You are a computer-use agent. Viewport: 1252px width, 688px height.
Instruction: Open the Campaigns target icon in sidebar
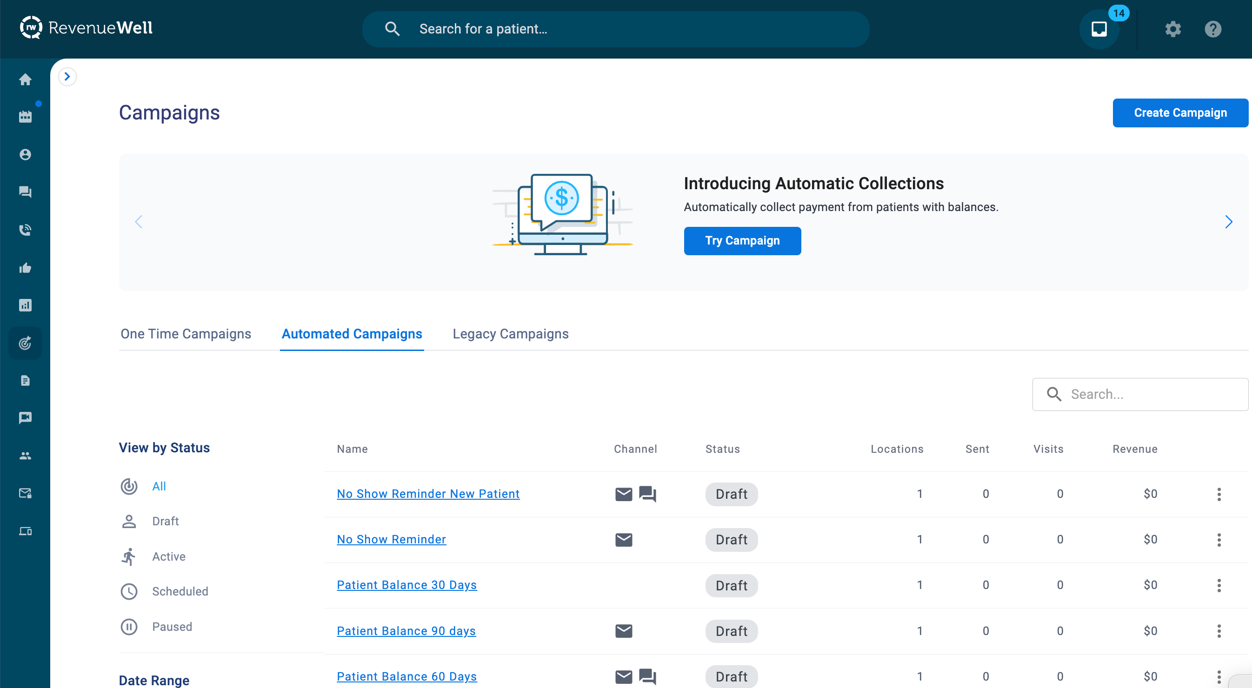(25, 343)
